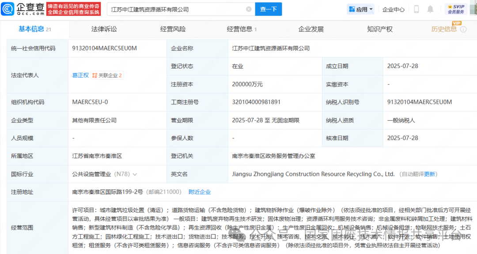Click the info icon next to 历史信息
Screen dimensions: 477x254
pyautogui.click(x=463, y=29)
